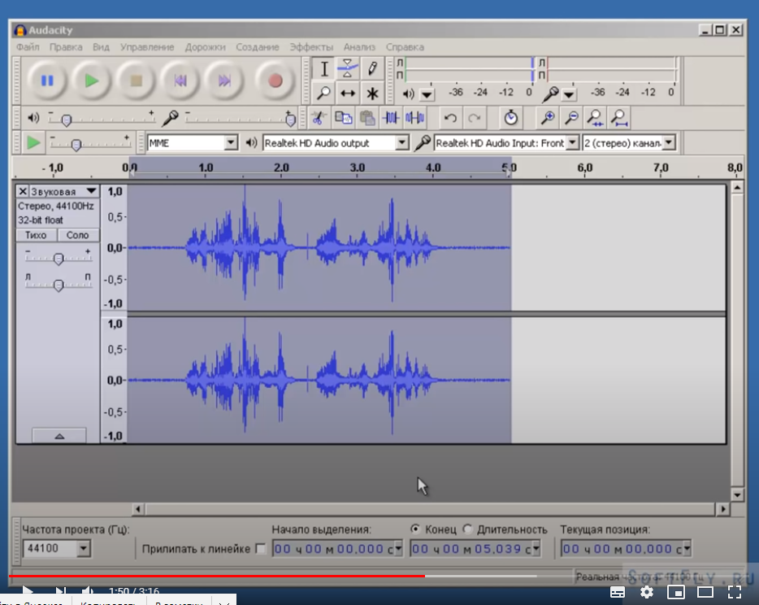Click the Cut scissors icon

coord(319,118)
